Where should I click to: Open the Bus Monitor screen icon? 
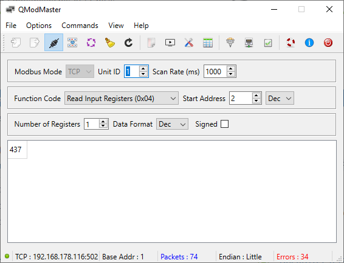click(x=170, y=43)
